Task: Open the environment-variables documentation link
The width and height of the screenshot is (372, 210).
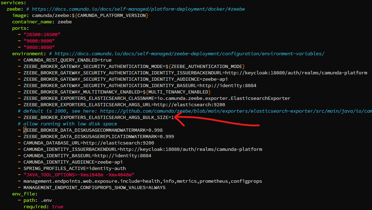Action: click(189, 54)
